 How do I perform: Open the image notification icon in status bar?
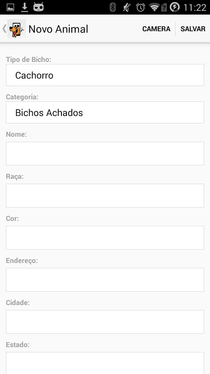coord(10,7)
